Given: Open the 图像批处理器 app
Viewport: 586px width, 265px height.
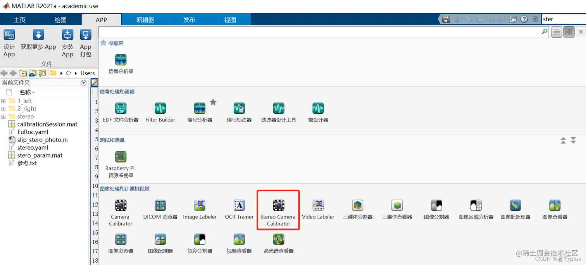Looking at the screenshot, I should click(515, 210).
